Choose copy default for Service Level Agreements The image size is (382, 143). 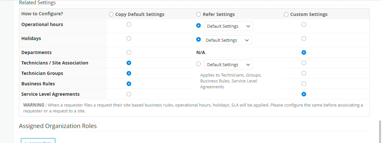click(129, 94)
